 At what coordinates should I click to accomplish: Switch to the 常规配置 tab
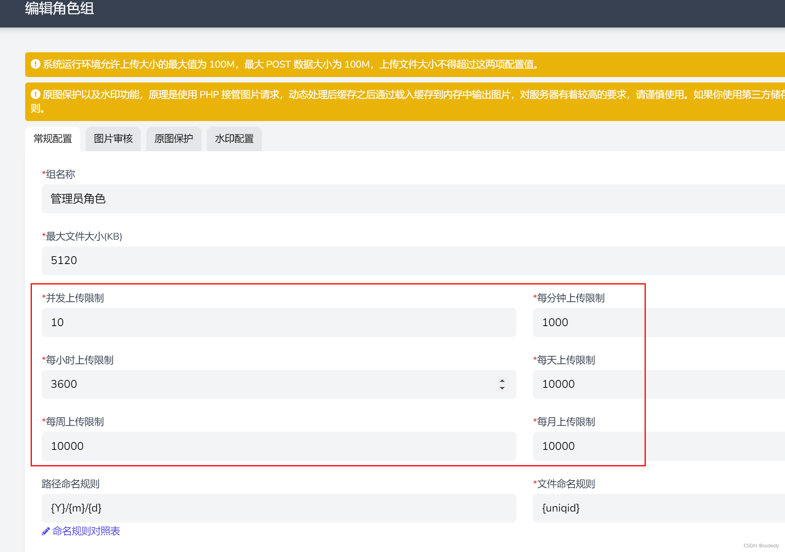[x=53, y=139]
